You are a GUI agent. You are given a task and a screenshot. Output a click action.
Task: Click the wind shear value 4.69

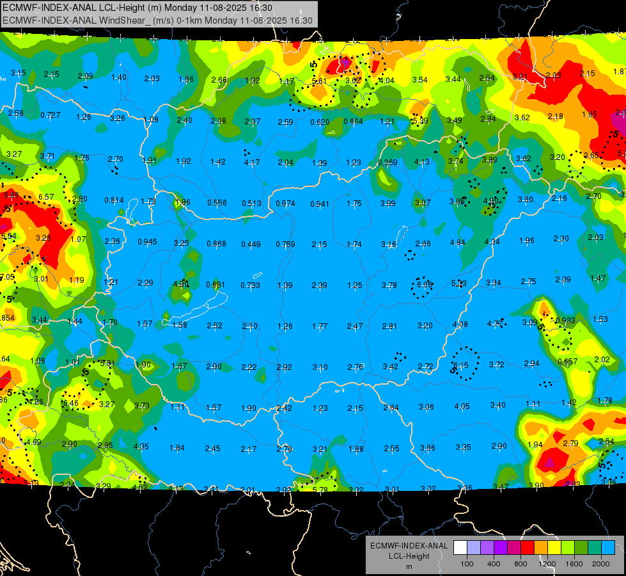33,442
